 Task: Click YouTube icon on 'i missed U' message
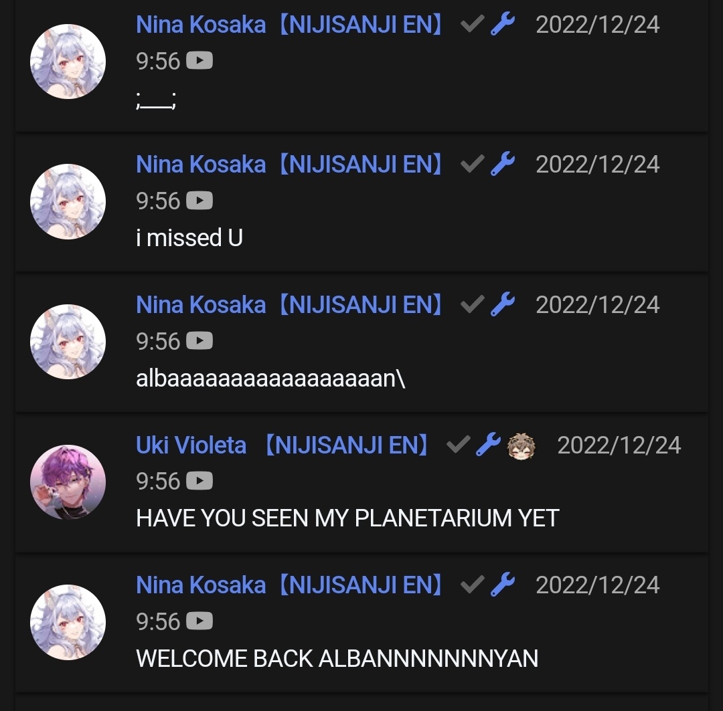pyautogui.click(x=199, y=201)
